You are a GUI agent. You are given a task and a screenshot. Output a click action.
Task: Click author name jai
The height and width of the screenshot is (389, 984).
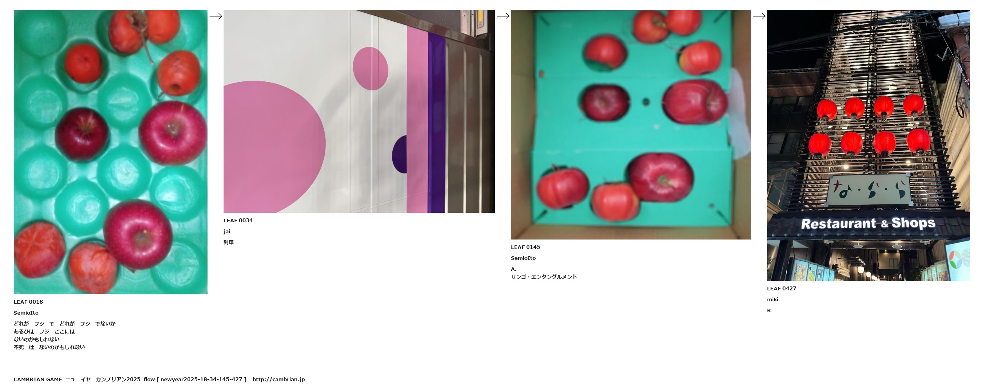[227, 231]
